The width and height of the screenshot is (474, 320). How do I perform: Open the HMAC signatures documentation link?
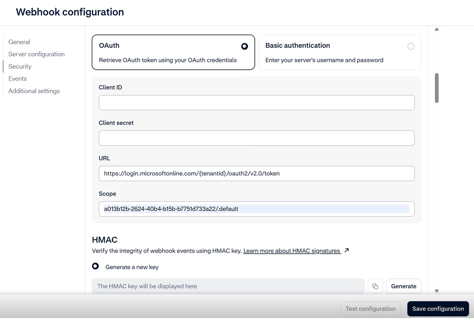[x=292, y=250]
